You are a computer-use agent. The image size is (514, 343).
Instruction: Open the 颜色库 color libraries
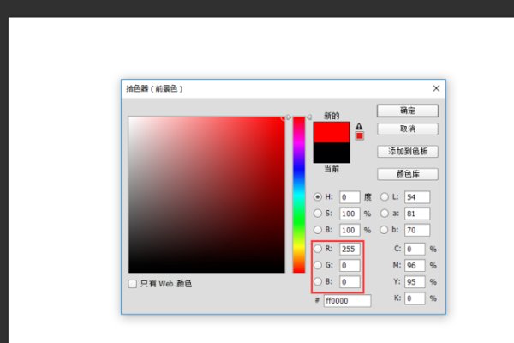(408, 174)
